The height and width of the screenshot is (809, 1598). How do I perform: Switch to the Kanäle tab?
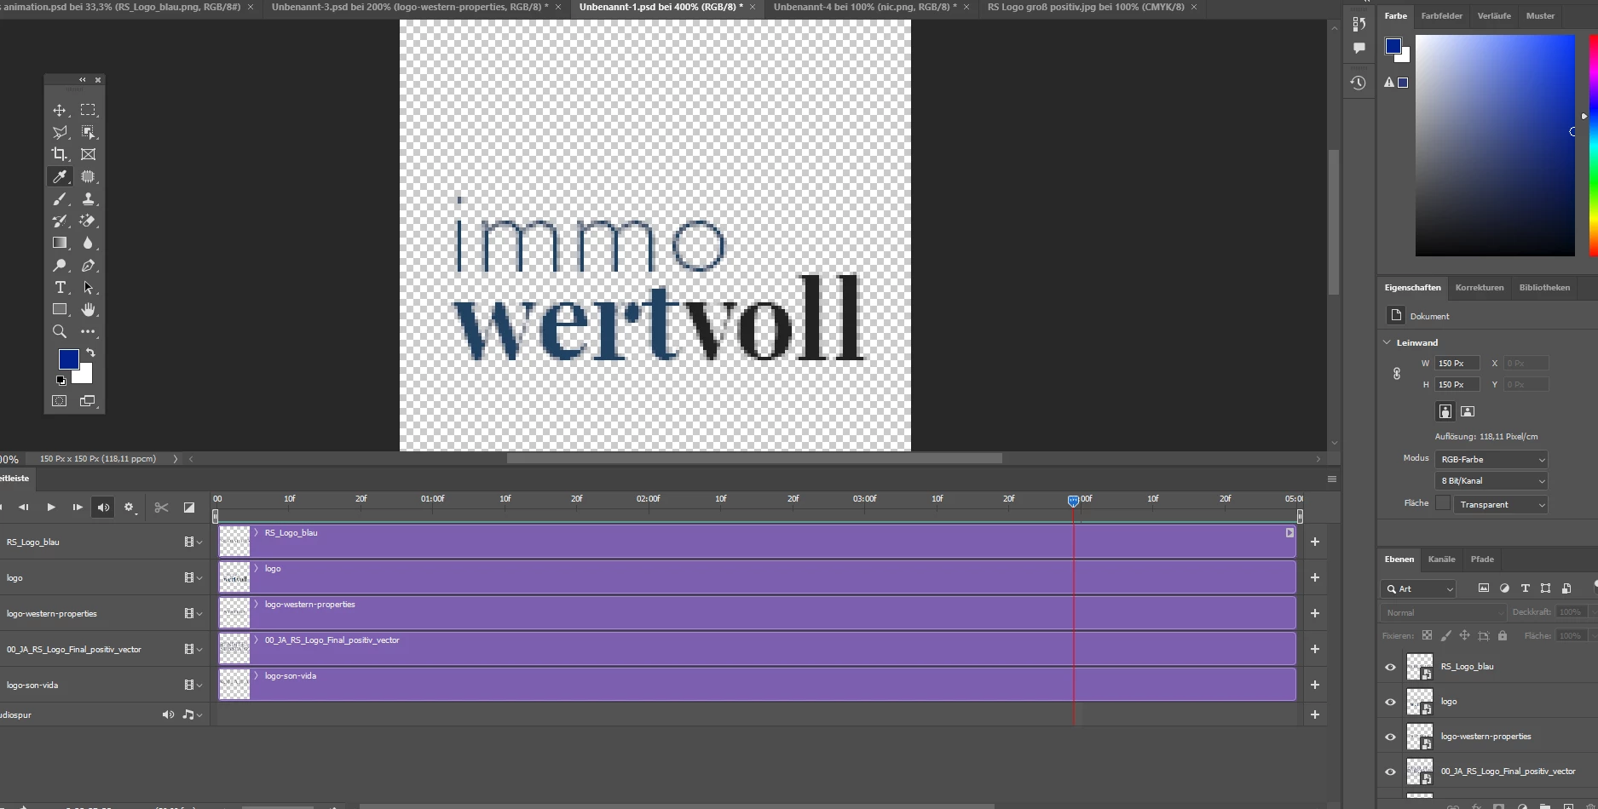coord(1441,559)
